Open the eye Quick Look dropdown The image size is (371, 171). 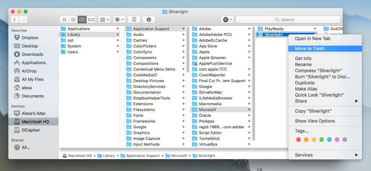click(227, 20)
